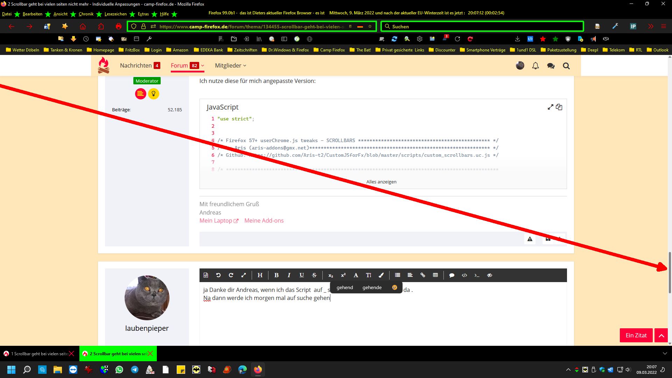Click the insert link icon
The image size is (672, 378).
tap(422, 275)
